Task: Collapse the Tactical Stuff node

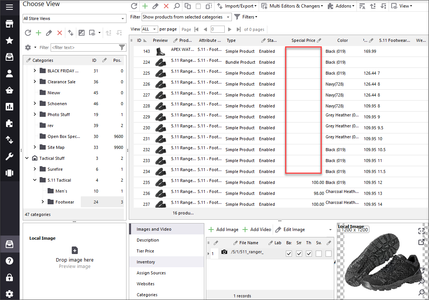Action: click(x=27, y=158)
